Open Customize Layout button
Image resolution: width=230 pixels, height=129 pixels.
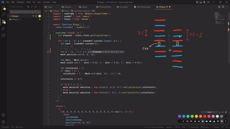click(x=208, y=2)
